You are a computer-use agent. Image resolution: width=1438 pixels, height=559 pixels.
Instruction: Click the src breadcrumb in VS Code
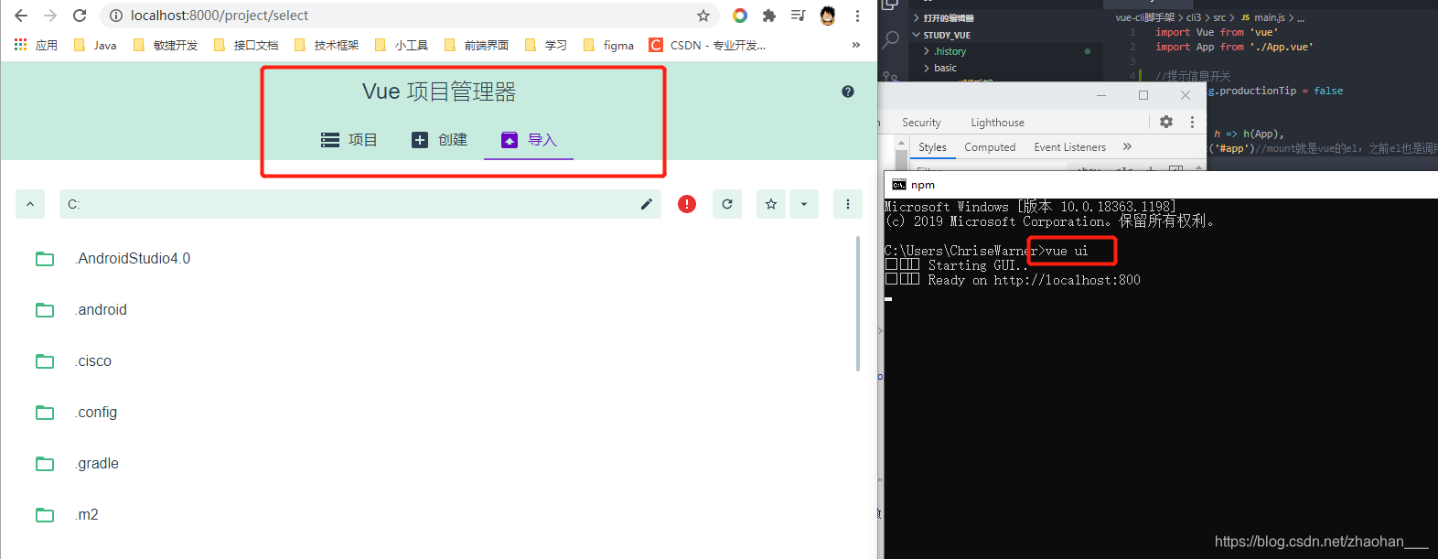(1219, 17)
